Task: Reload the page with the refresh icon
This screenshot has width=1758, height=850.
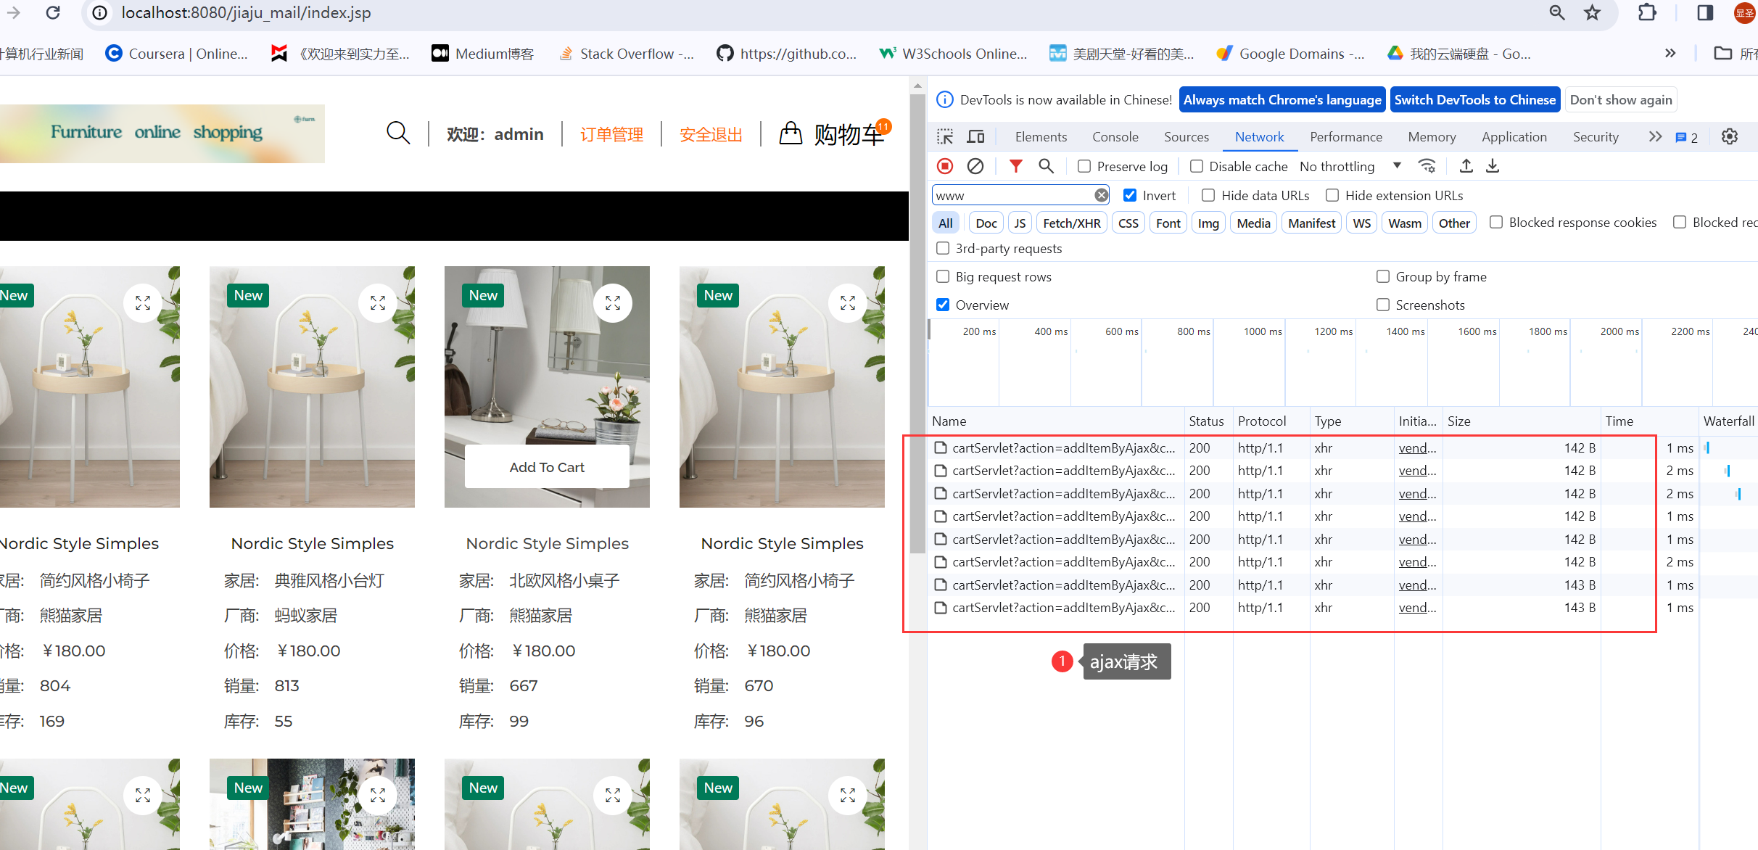Action: (x=52, y=12)
